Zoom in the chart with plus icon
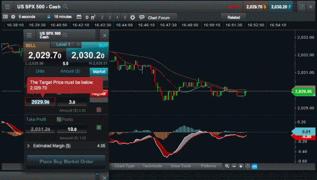The height and width of the screenshot is (180, 317). [x=241, y=166]
